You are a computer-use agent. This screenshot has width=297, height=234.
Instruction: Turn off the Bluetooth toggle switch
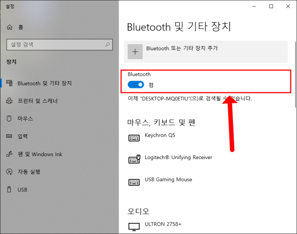coord(136,85)
